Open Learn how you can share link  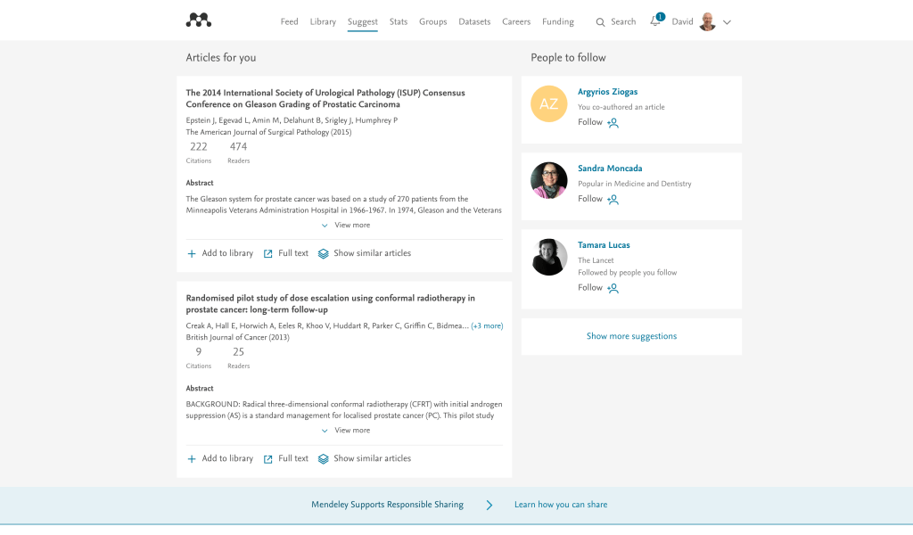point(561,505)
